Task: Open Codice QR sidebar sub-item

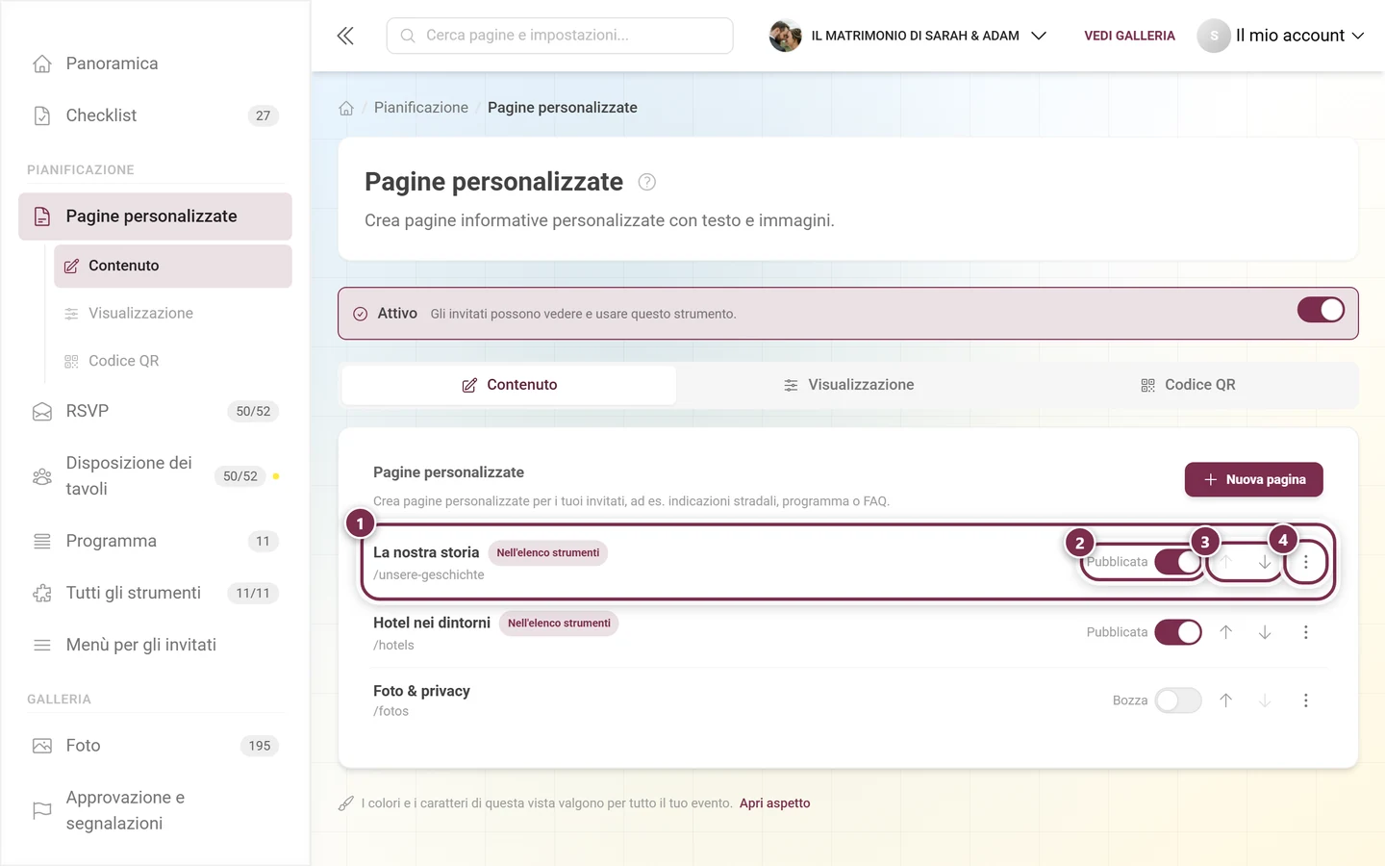Action: 173,361
